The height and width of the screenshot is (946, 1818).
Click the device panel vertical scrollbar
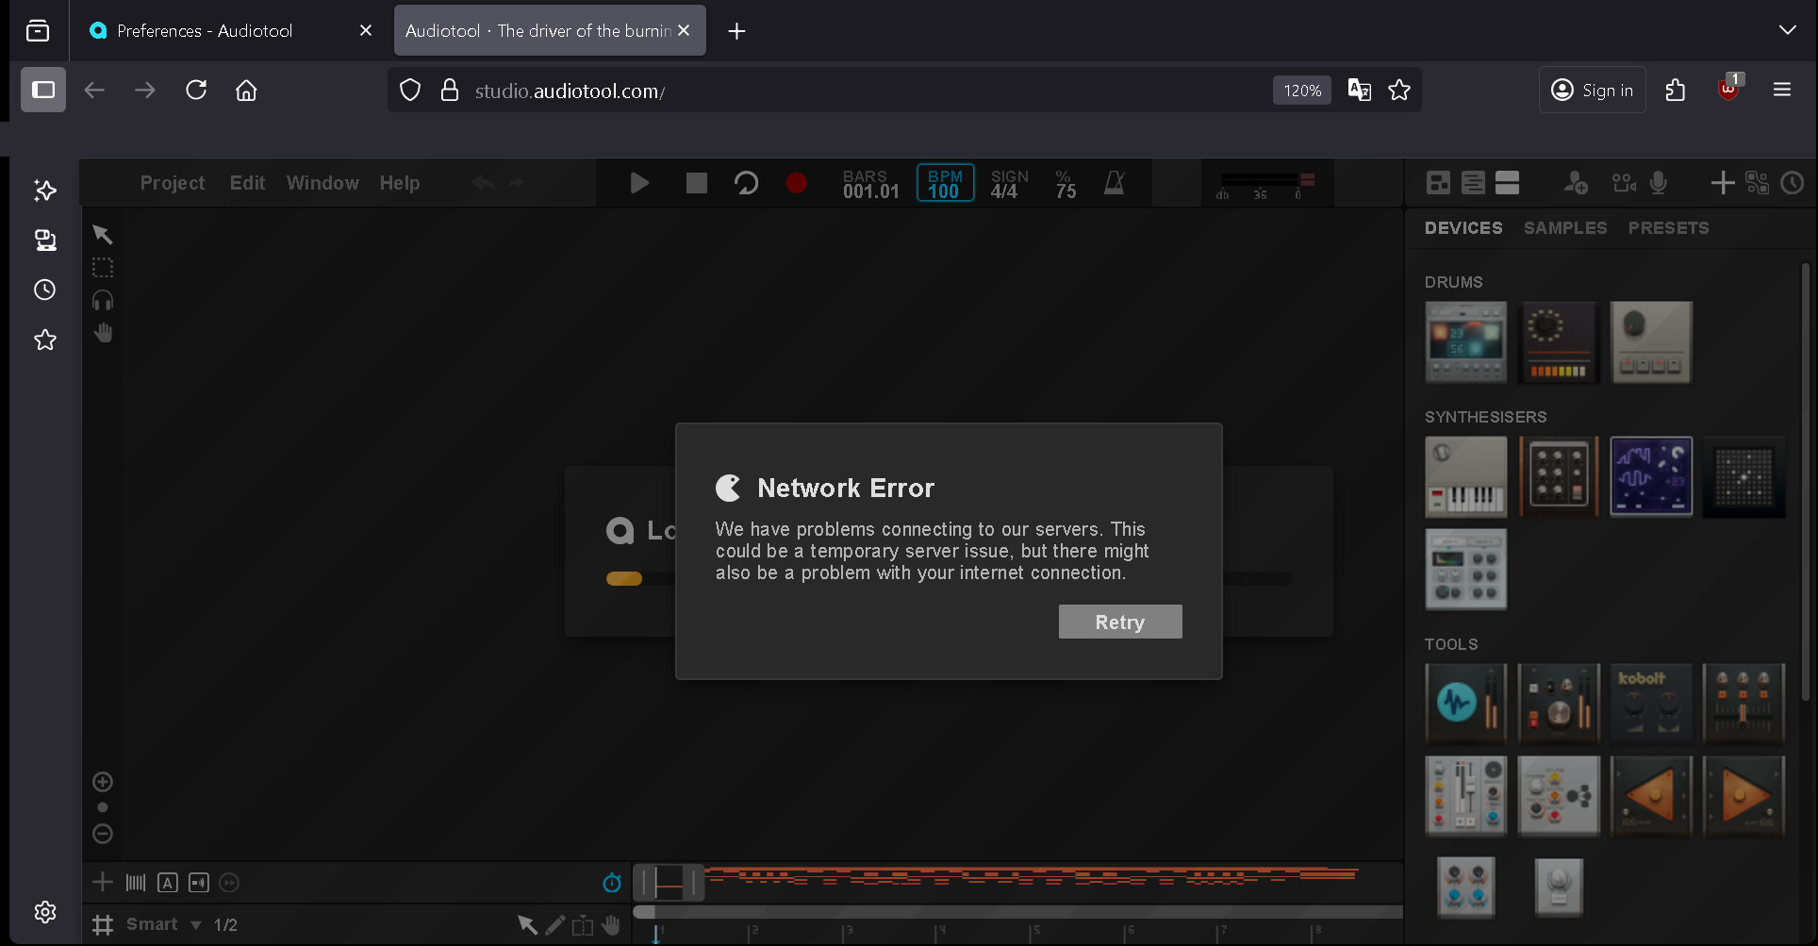pos(1806,481)
